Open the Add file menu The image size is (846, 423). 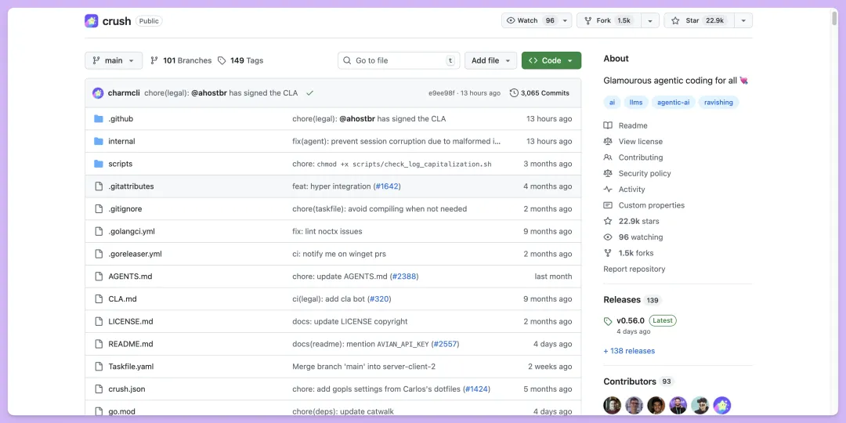point(490,60)
